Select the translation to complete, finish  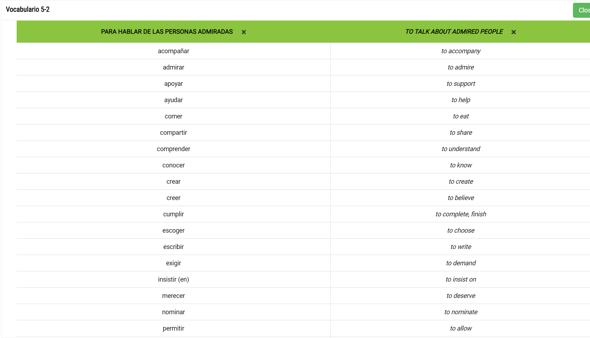point(461,214)
